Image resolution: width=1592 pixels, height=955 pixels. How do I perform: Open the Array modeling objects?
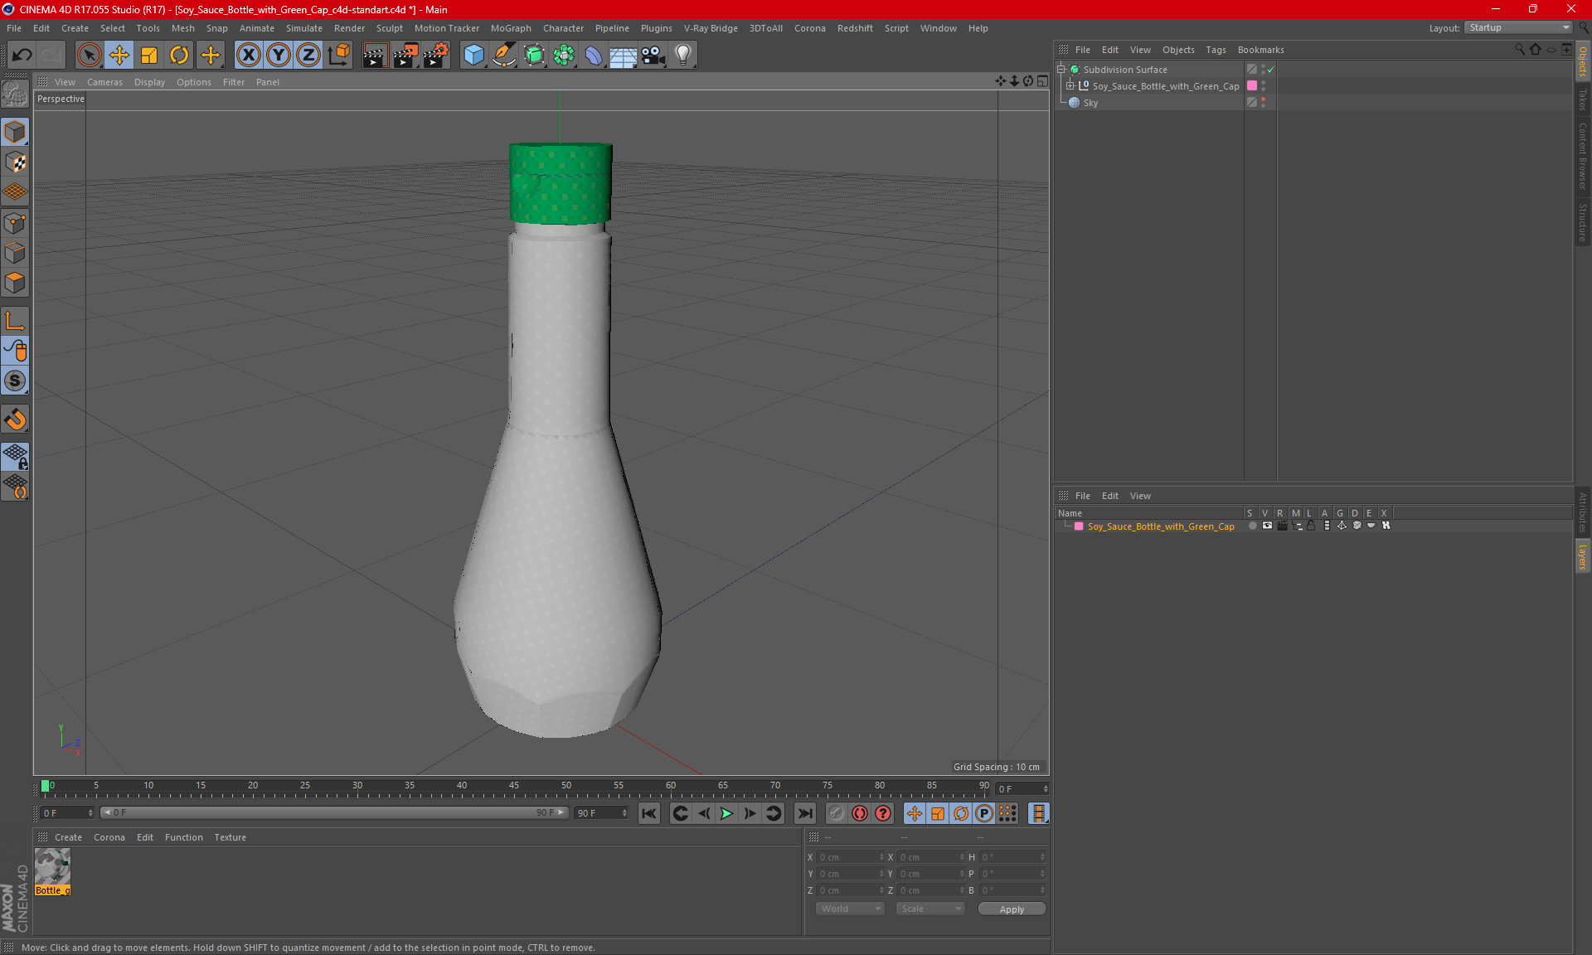click(564, 56)
